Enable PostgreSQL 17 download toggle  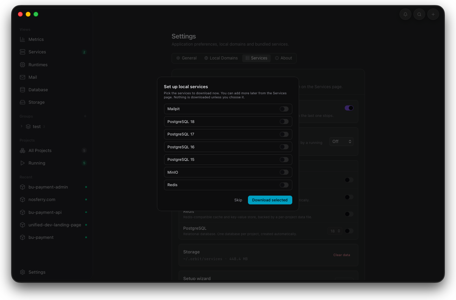click(x=284, y=134)
